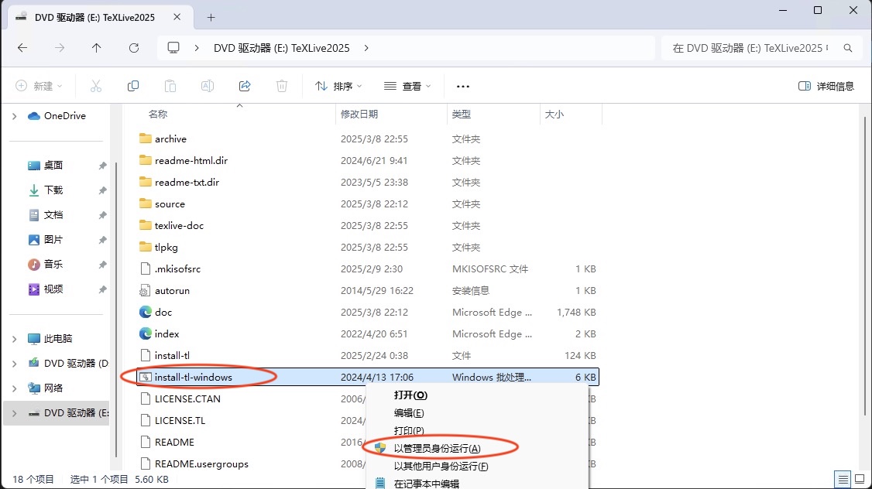
Task: Refresh the current folder view
Action: tap(134, 48)
